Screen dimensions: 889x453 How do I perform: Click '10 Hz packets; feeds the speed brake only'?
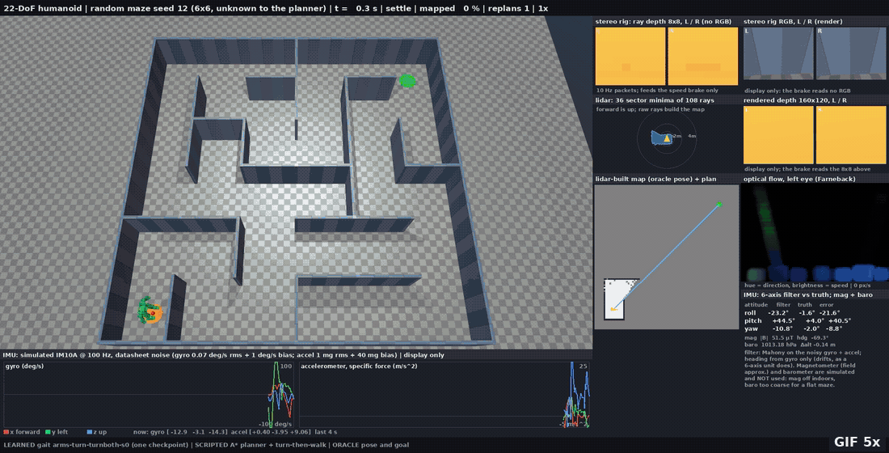coord(657,91)
